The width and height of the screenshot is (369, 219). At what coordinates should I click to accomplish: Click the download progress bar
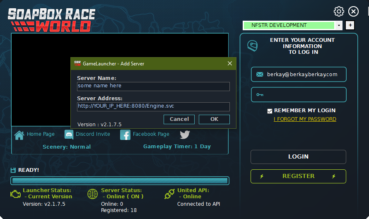tap(120, 180)
